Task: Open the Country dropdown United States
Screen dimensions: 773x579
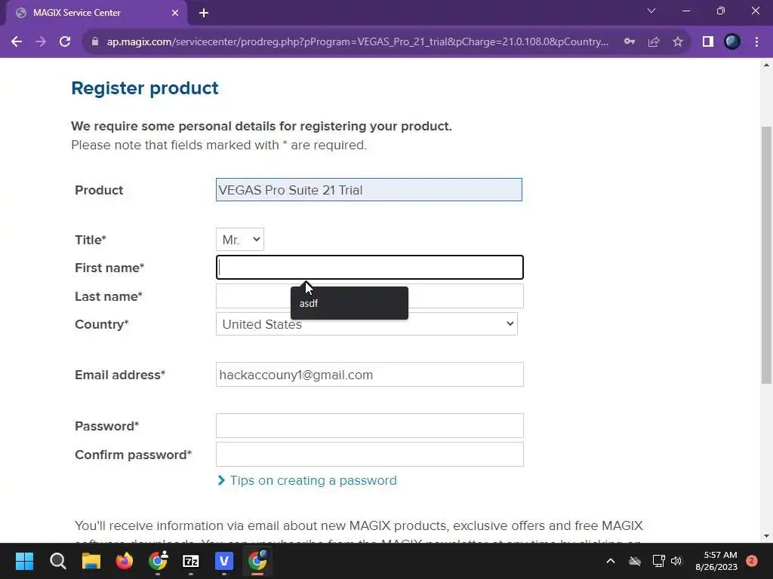Action: 367,324
